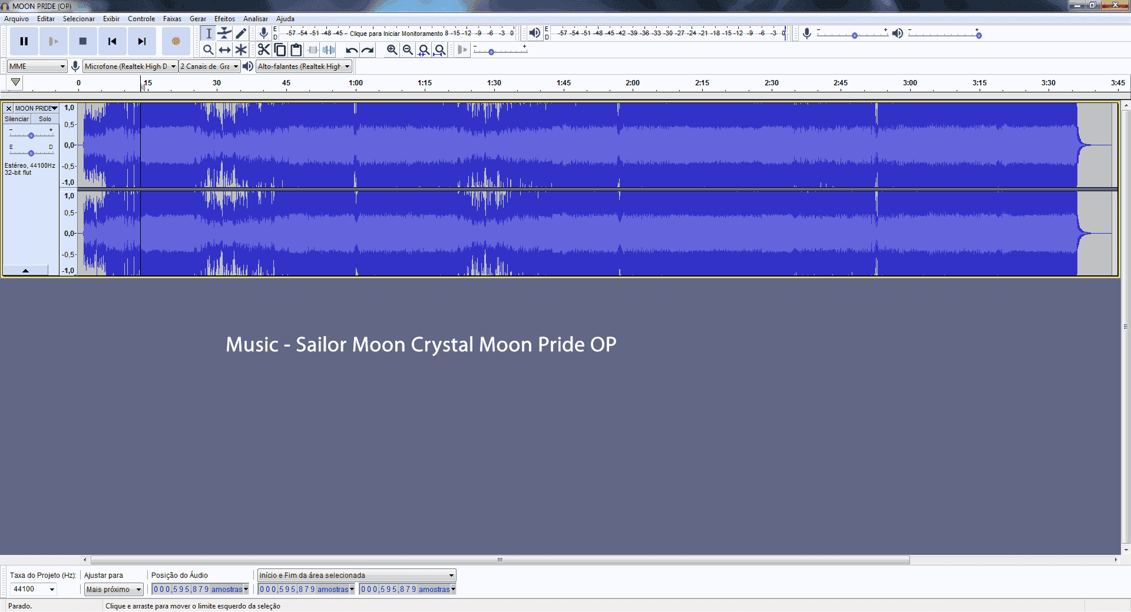
Task: Open the Selecionar menu
Action: click(x=79, y=19)
